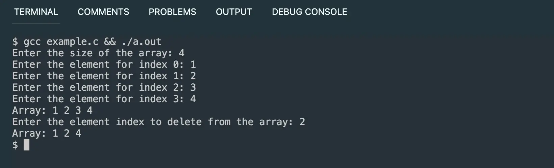Click the last dollar prompt beside the cursor

coord(15,145)
